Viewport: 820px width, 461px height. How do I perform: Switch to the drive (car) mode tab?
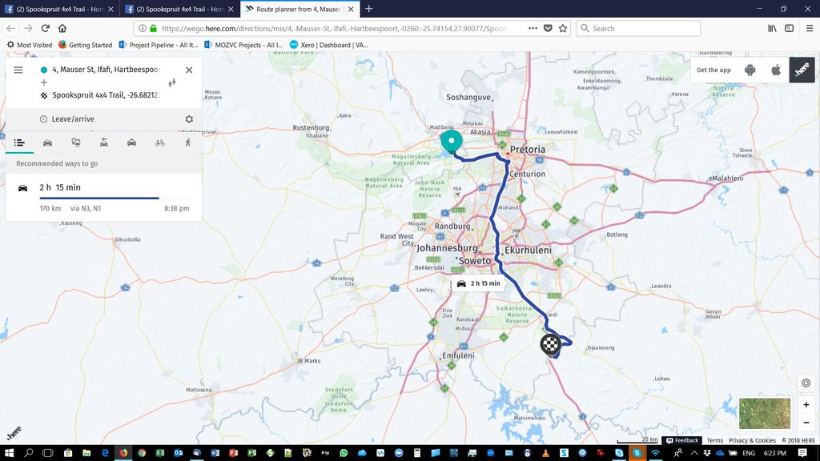[x=47, y=142]
